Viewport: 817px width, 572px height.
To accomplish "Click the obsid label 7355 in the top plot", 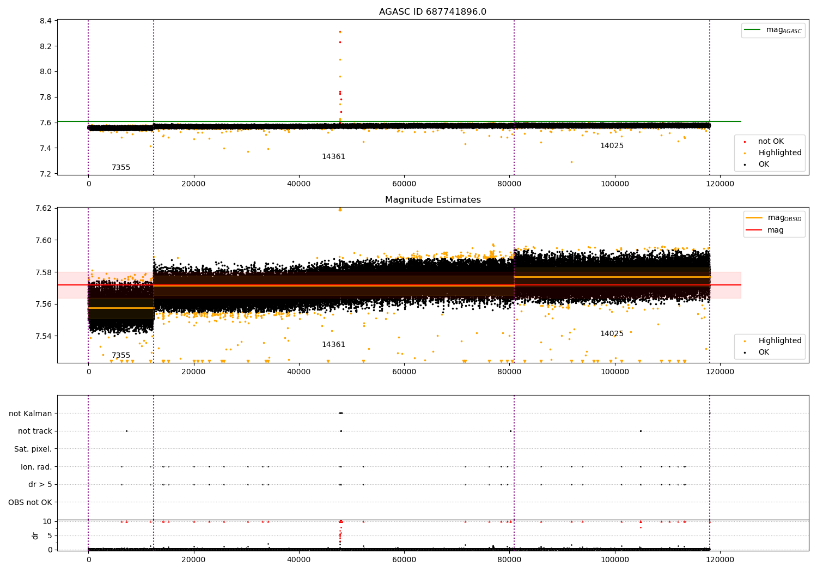I will [x=121, y=167].
